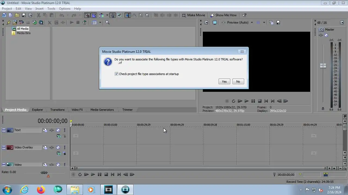This screenshot has height=195, width=348.
Task: Click the Open project folder icon
Action: [x=17, y=15]
